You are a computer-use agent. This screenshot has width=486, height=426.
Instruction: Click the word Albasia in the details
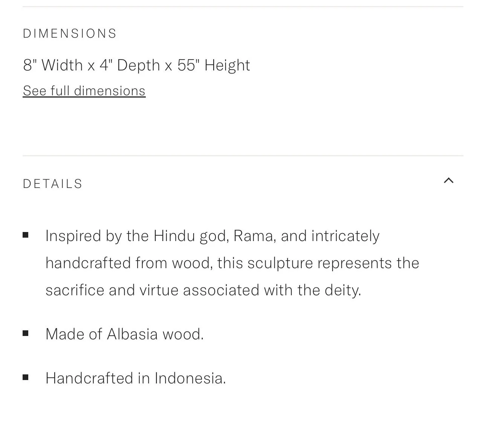coord(132,334)
